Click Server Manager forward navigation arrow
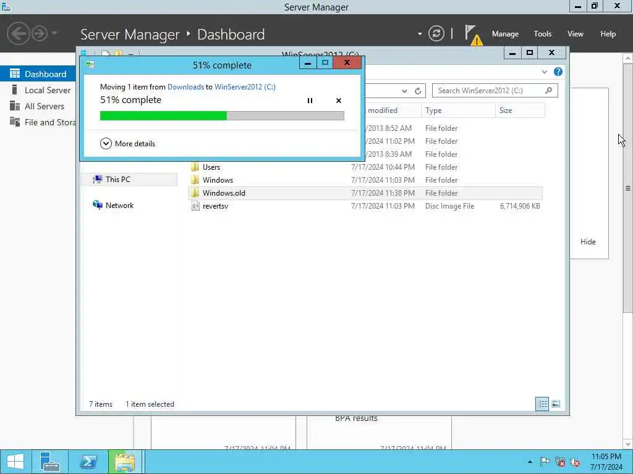Viewport: 633px width, 474px height. tap(40, 33)
